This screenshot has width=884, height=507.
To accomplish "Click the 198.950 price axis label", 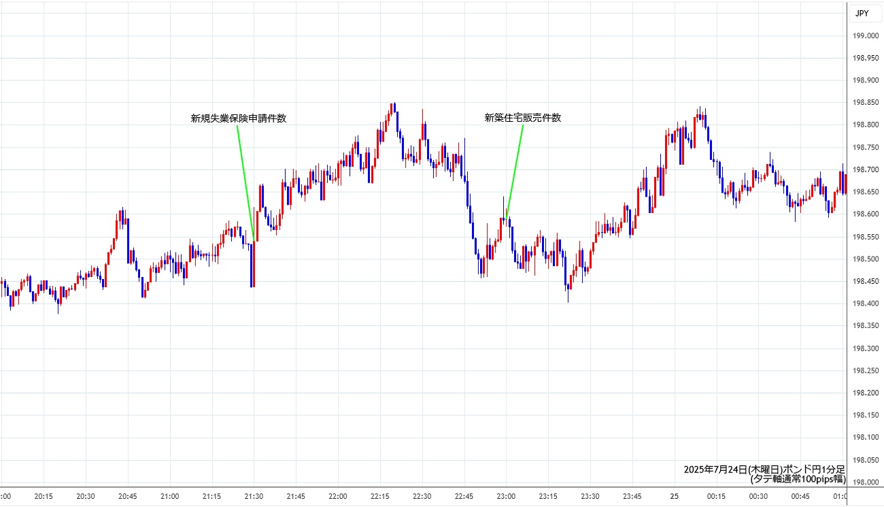I will pyautogui.click(x=866, y=59).
